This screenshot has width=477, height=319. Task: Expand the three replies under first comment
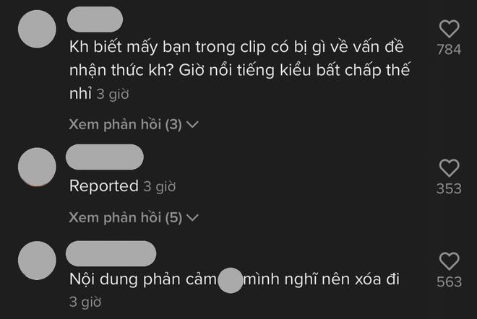[x=134, y=125]
